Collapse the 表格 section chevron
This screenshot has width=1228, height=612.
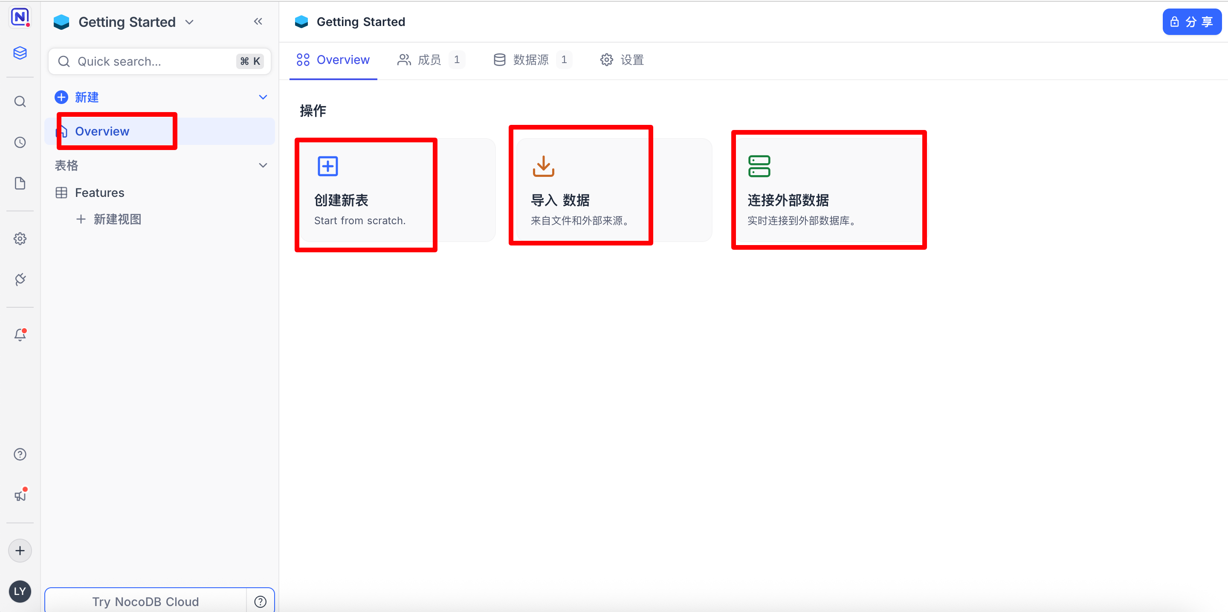pyautogui.click(x=263, y=165)
